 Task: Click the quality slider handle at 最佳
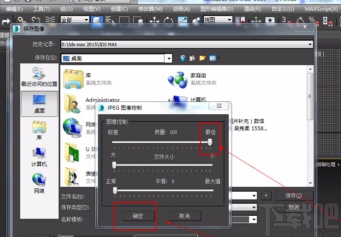(210, 142)
